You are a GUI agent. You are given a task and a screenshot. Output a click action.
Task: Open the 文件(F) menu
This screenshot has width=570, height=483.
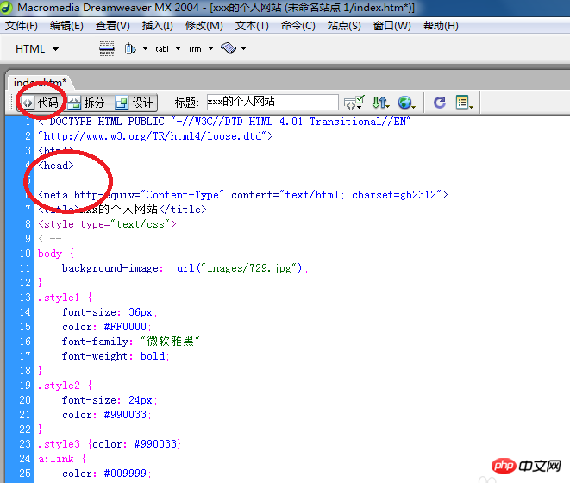point(21,26)
